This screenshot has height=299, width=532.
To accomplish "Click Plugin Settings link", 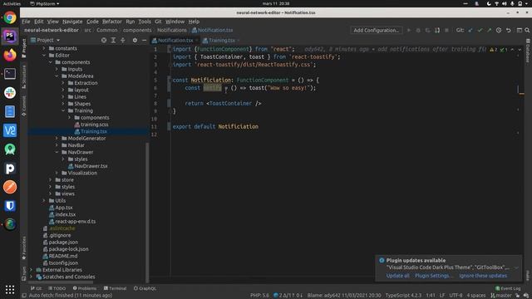I will (x=433, y=276).
